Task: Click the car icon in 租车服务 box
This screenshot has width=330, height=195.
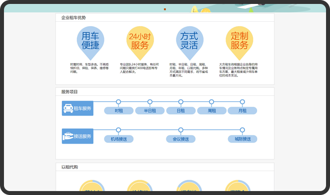Action: tap(68, 108)
